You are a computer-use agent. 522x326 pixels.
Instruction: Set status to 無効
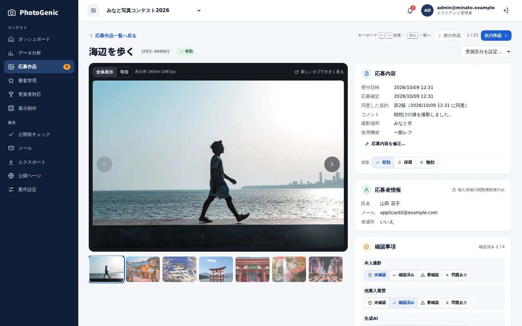tap(427, 162)
